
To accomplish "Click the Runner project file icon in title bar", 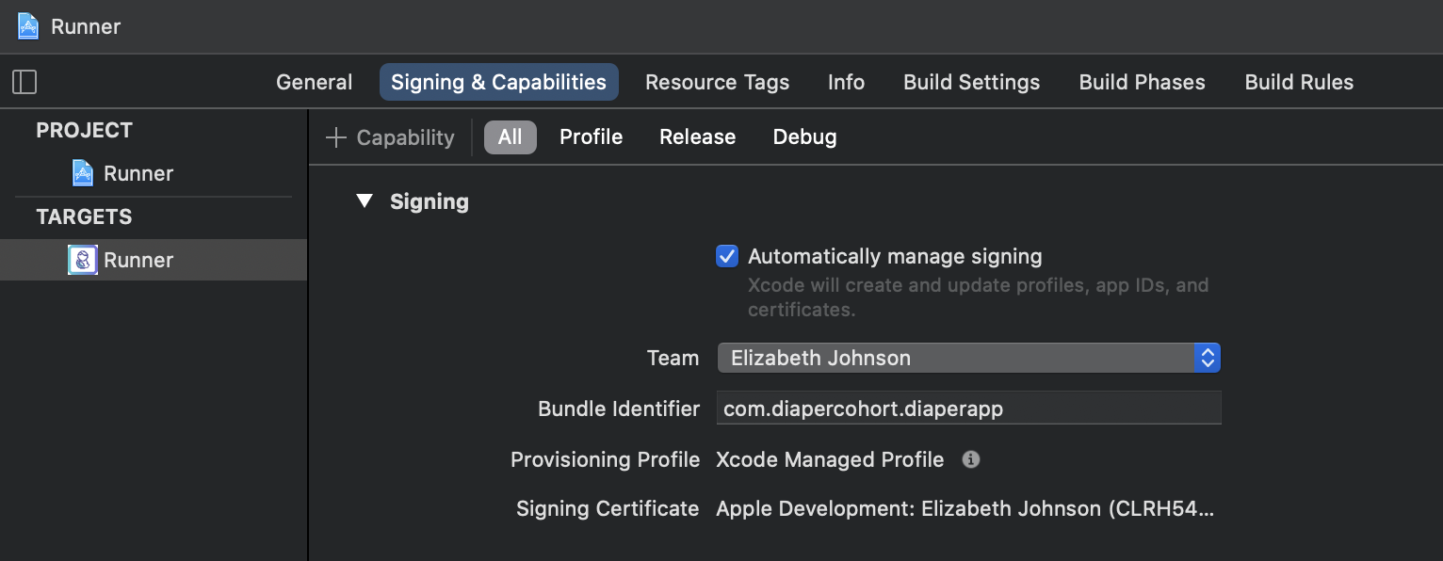I will click(x=28, y=26).
